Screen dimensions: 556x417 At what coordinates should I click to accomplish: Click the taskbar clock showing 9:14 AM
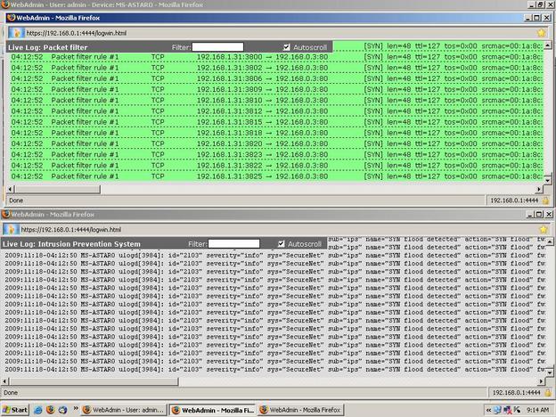(538, 410)
